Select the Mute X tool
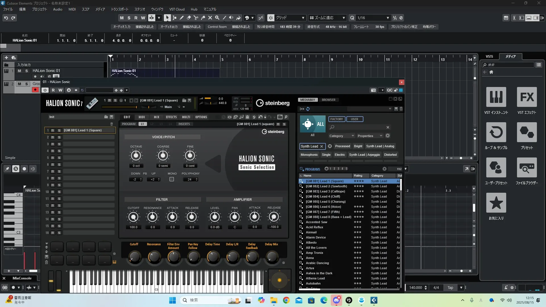The height and width of the screenshot is (307, 546). pyautogui.click(x=210, y=18)
